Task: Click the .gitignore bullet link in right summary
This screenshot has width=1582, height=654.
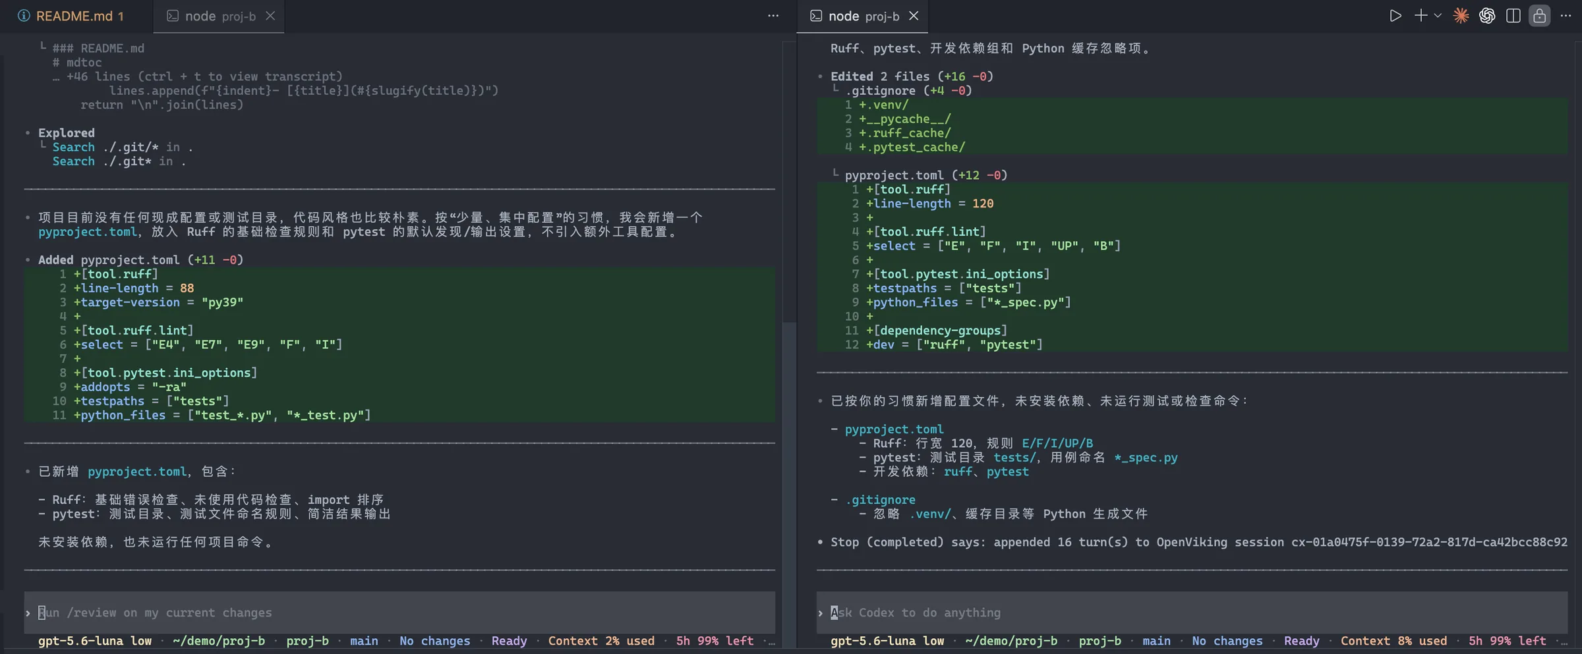Action: pos(881,500)
